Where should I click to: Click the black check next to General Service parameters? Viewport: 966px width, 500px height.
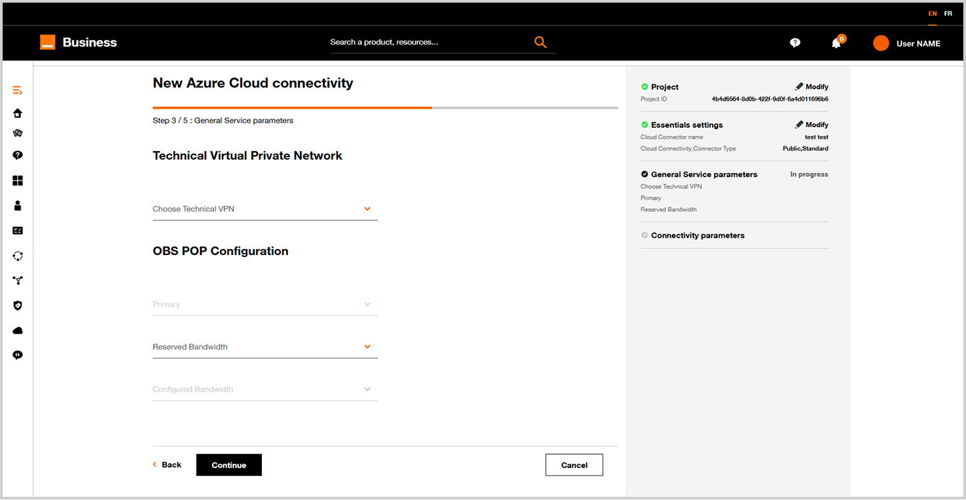click(645, 174)
